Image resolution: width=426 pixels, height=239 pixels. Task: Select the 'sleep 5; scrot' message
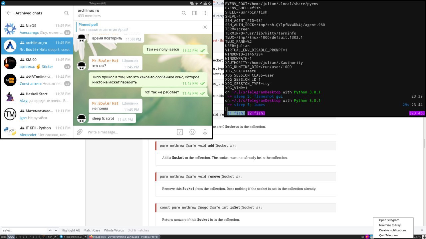coord(112,119)
